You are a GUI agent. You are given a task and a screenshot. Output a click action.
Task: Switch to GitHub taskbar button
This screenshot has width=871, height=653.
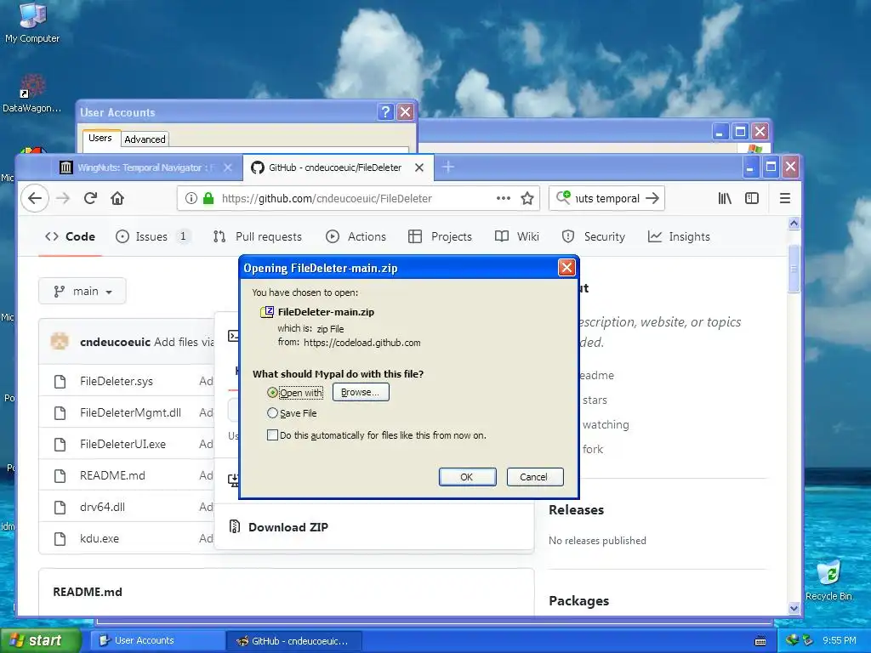(x=294, y=641)
